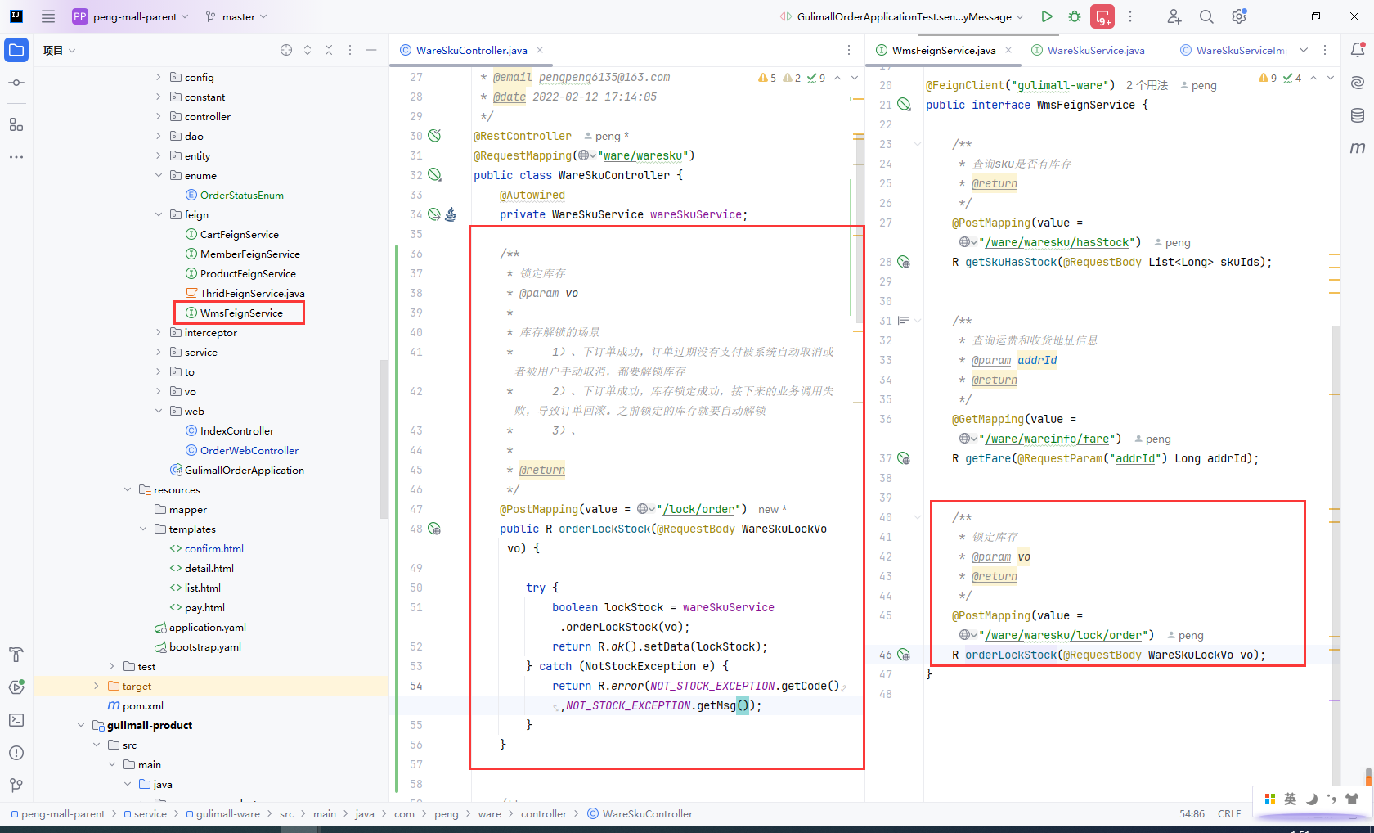Open run configuration dropdown

click(902, 16)
